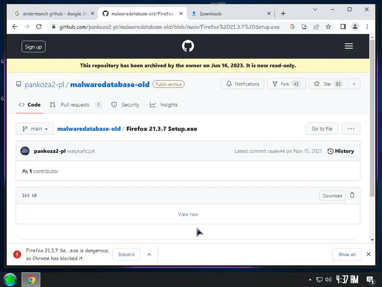
Task: Go back with the browser back arrow
Action: pyautogui.click(x=15, y=27)
